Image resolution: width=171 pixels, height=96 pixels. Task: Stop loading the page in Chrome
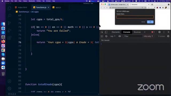(x=107, y=8)
